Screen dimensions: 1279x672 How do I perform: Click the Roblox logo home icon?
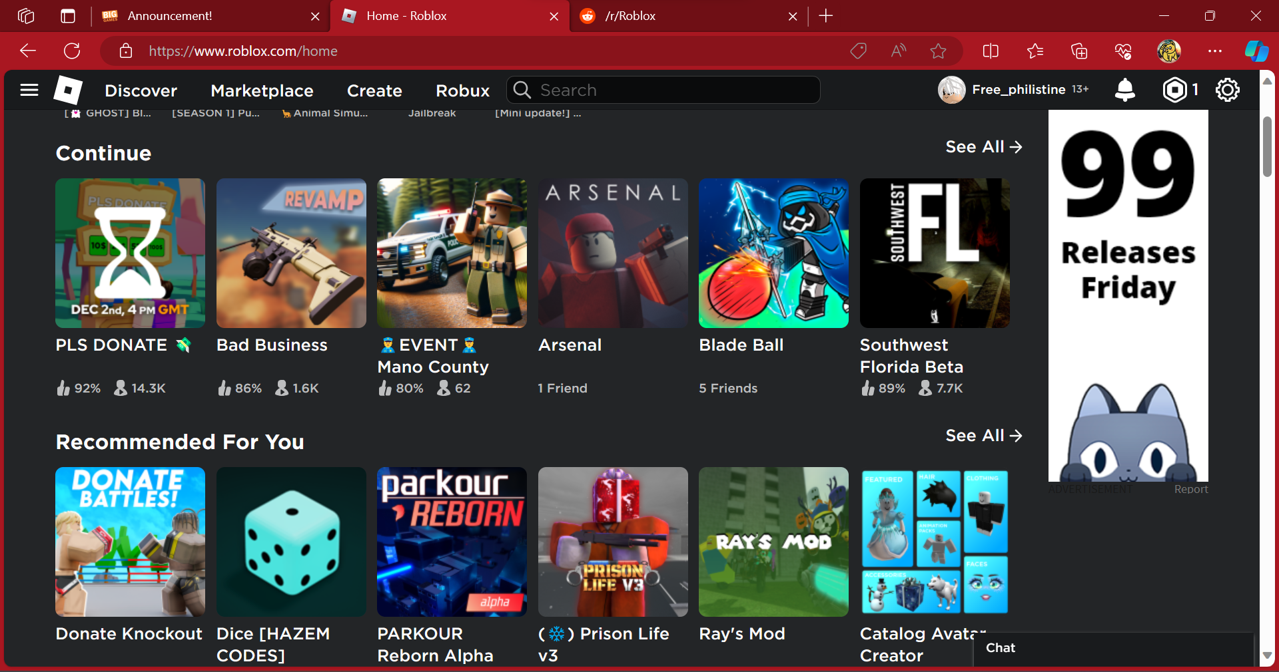click(68, 90)
